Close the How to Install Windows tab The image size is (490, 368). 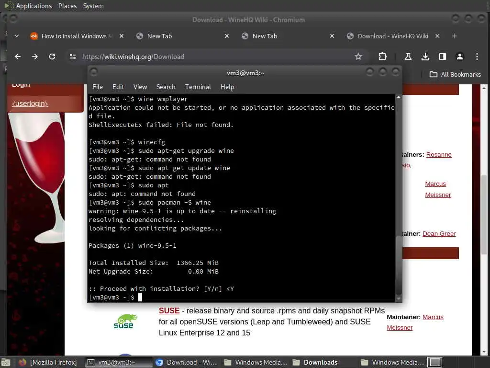122,36
